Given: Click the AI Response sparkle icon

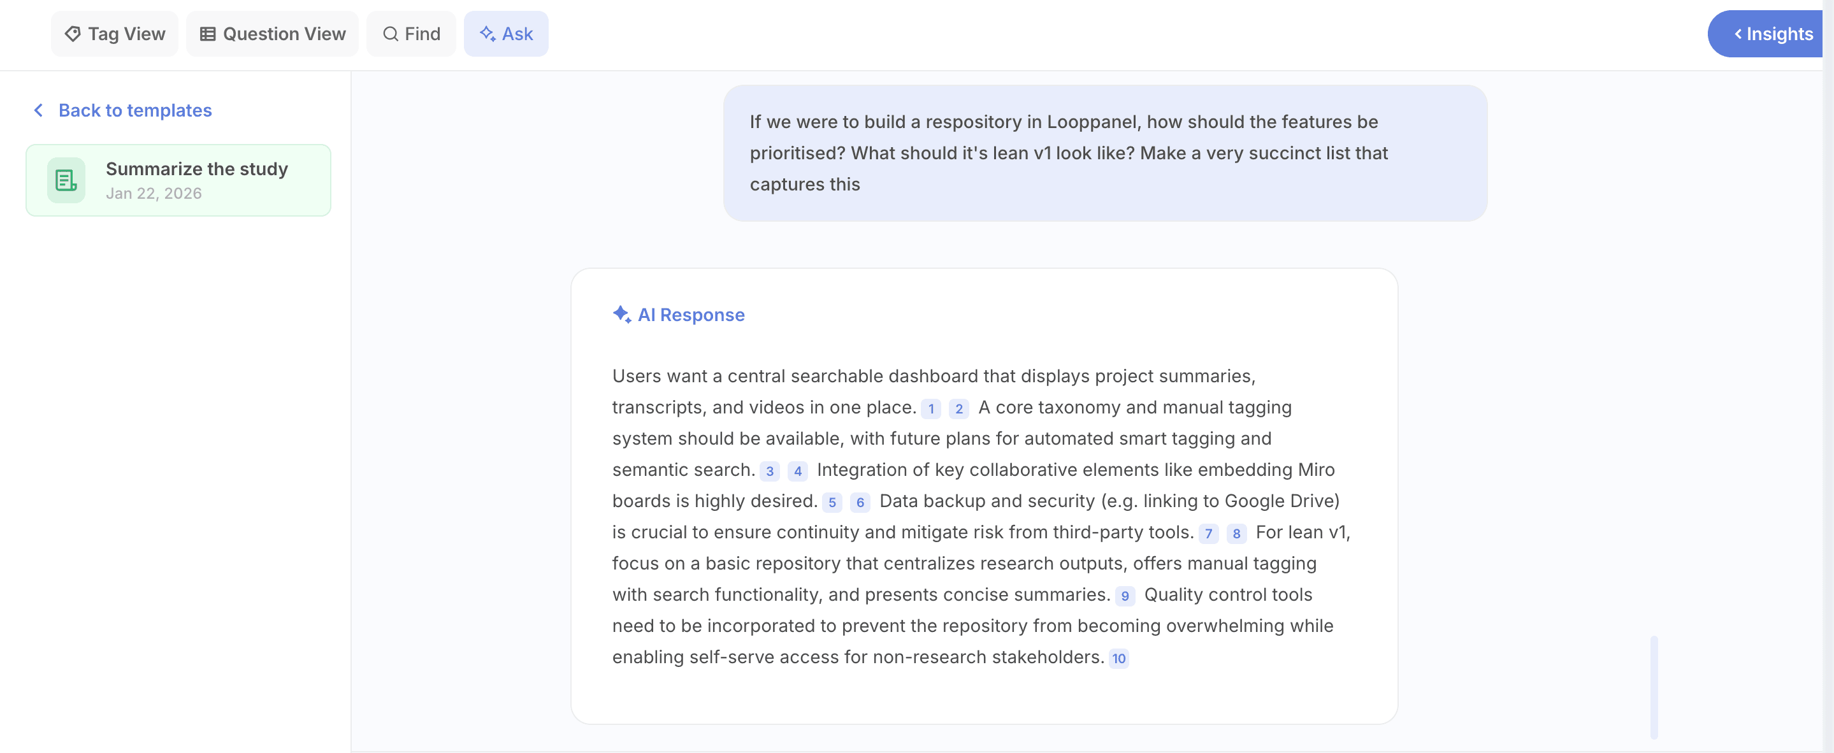Looking at the screenshot, I should [621, 314].
